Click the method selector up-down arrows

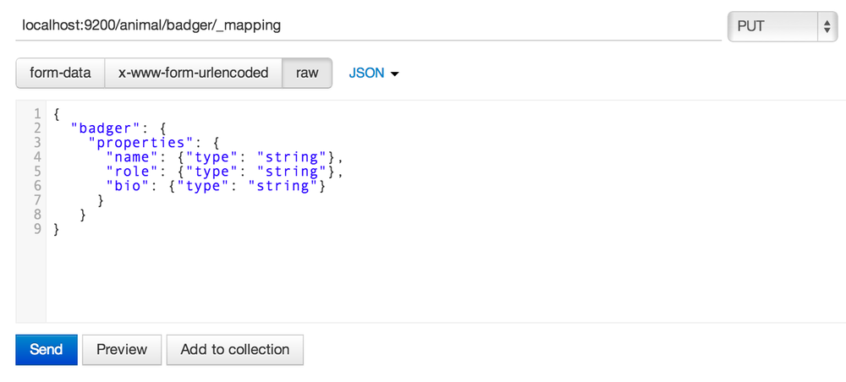point(827,26)
